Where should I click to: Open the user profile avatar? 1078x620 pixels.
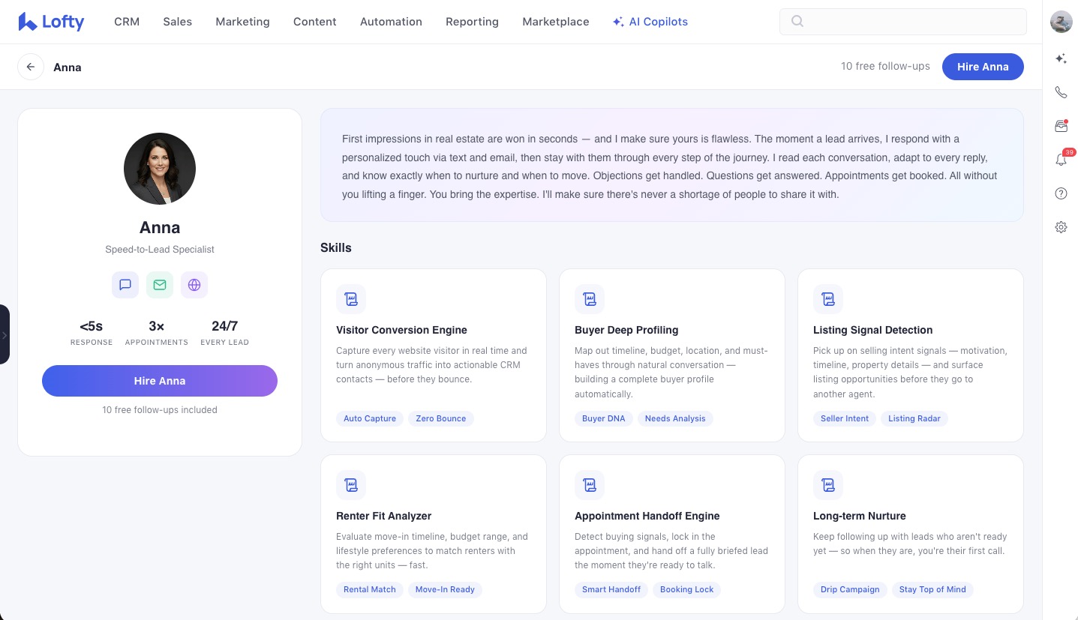click(1061, 22)
